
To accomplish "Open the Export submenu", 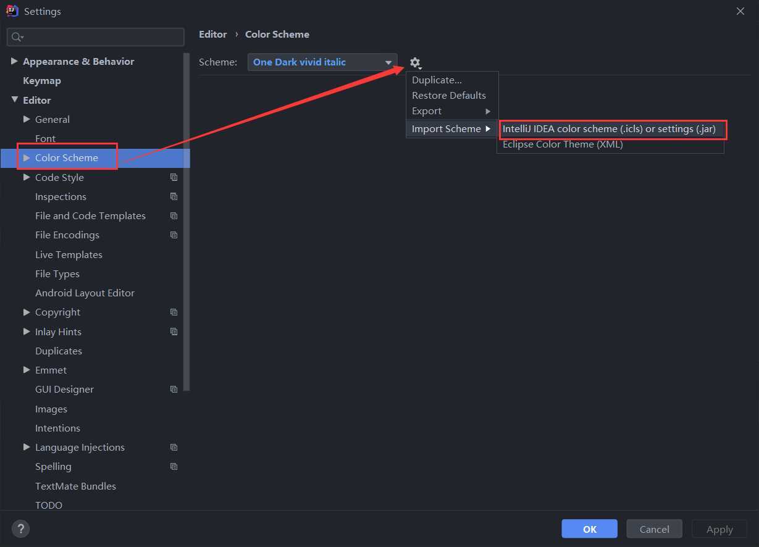I will point(452,111).
